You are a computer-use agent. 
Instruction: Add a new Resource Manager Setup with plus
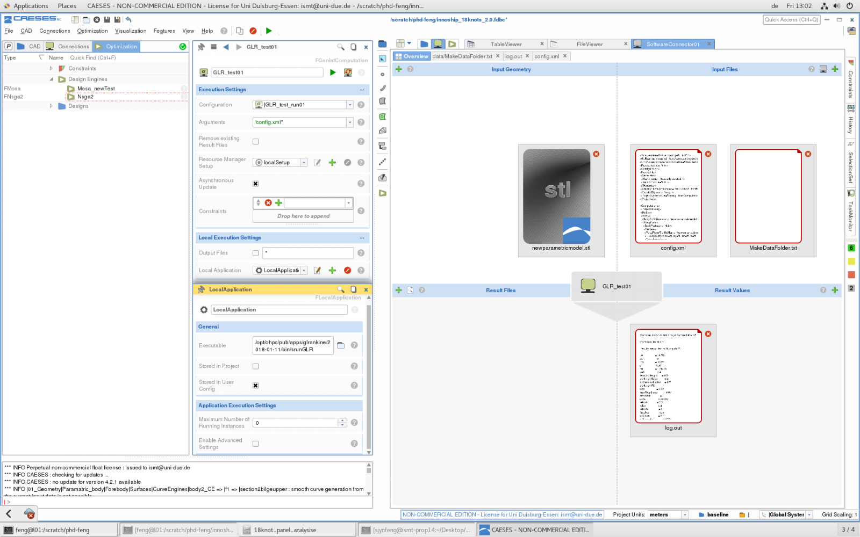coord(332,163)
